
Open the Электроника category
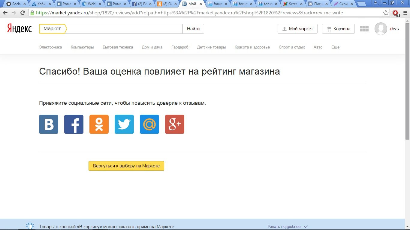click(x=50, y=47)
